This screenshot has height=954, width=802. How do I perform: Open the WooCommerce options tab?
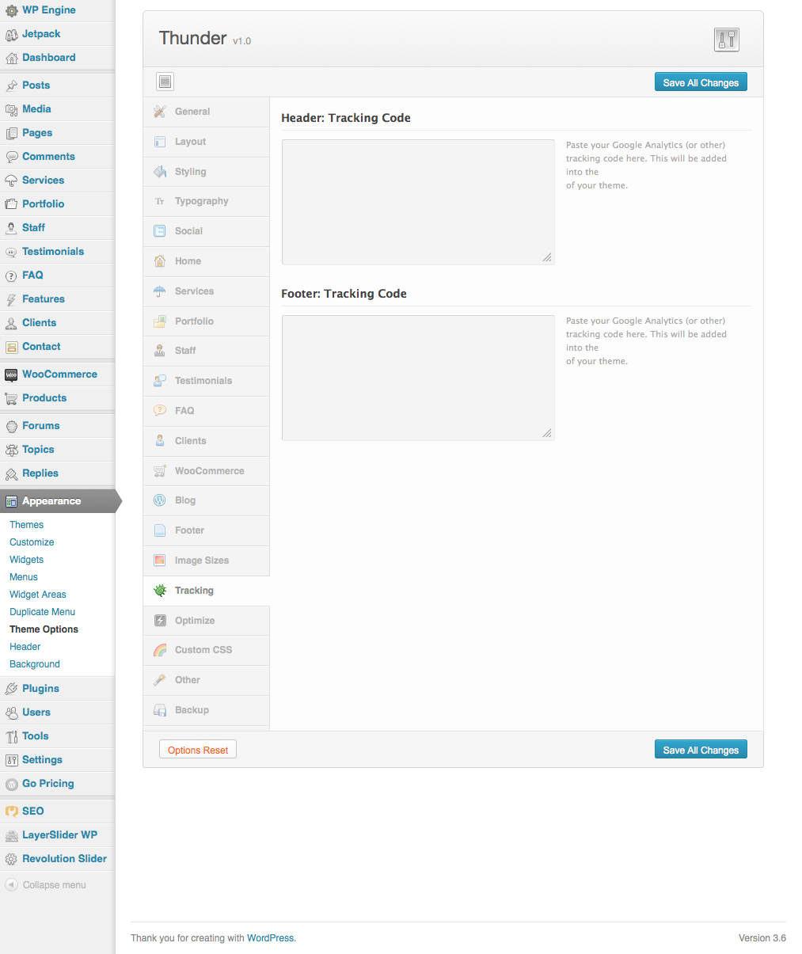[207, 471]
